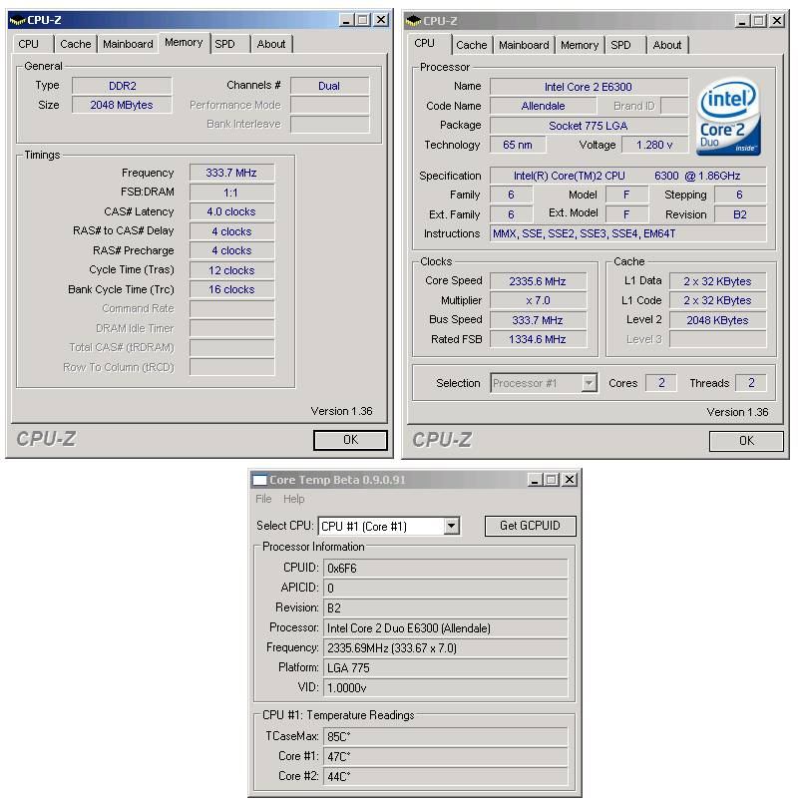This screenshot has height=802, width=800.
Task: Click Package value Socket 775 LGA
Action: (x=589, y=126)
